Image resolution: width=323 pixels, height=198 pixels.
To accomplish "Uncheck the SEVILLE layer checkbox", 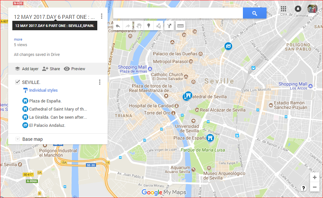I will [x=18, y=82].
